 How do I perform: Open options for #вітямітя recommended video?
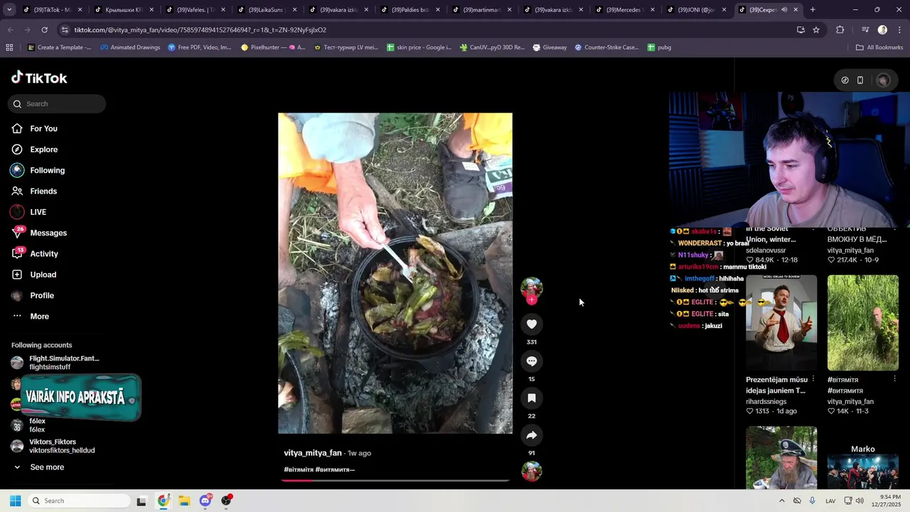coord(894,380)
